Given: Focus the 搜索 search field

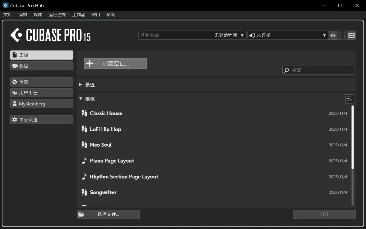Looking at the screenshot, I should (318, 70).
